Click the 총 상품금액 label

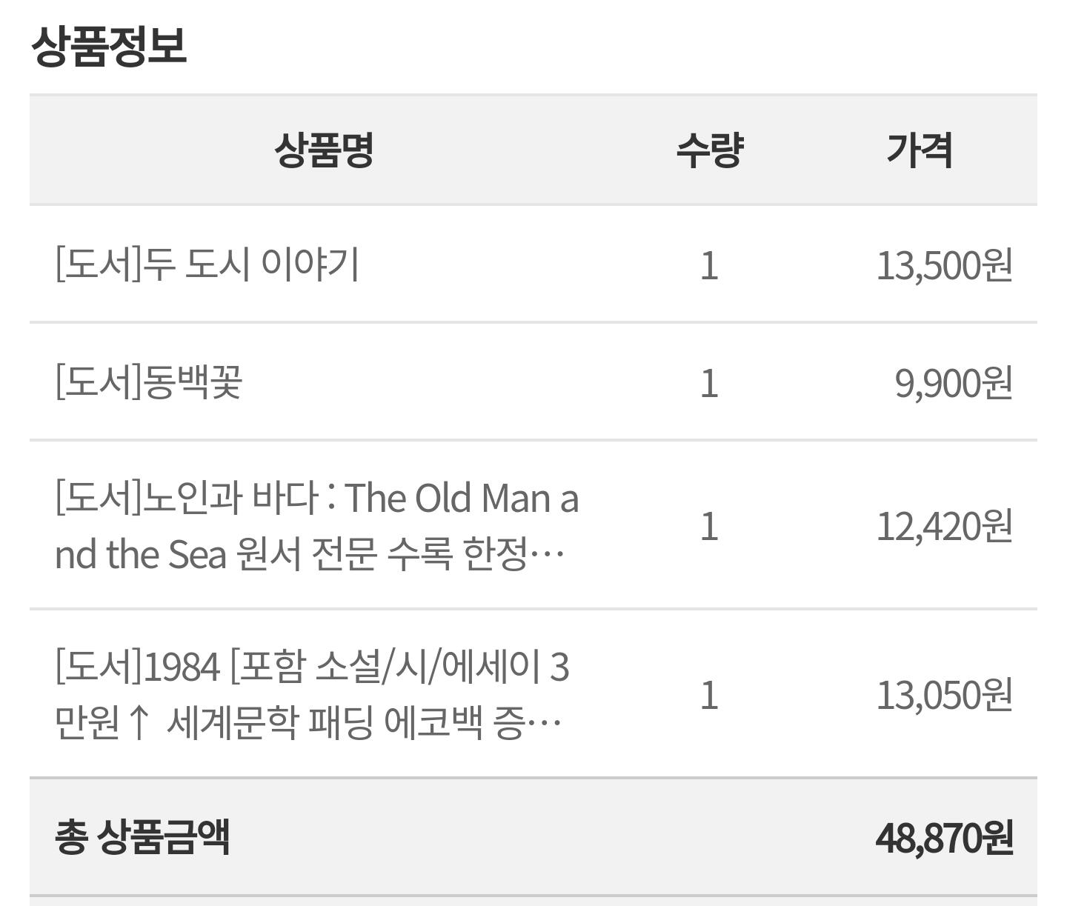pos(142,837)
